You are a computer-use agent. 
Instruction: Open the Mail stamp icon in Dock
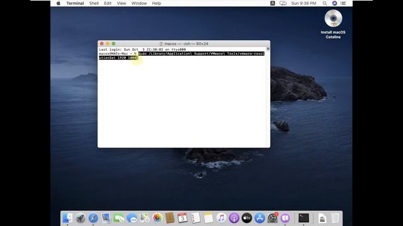point(106,218)
